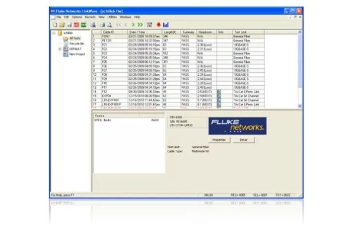Go to next record with green arrow
The height and width of the screenshot is (231, 355).
[x=133, y=25]
